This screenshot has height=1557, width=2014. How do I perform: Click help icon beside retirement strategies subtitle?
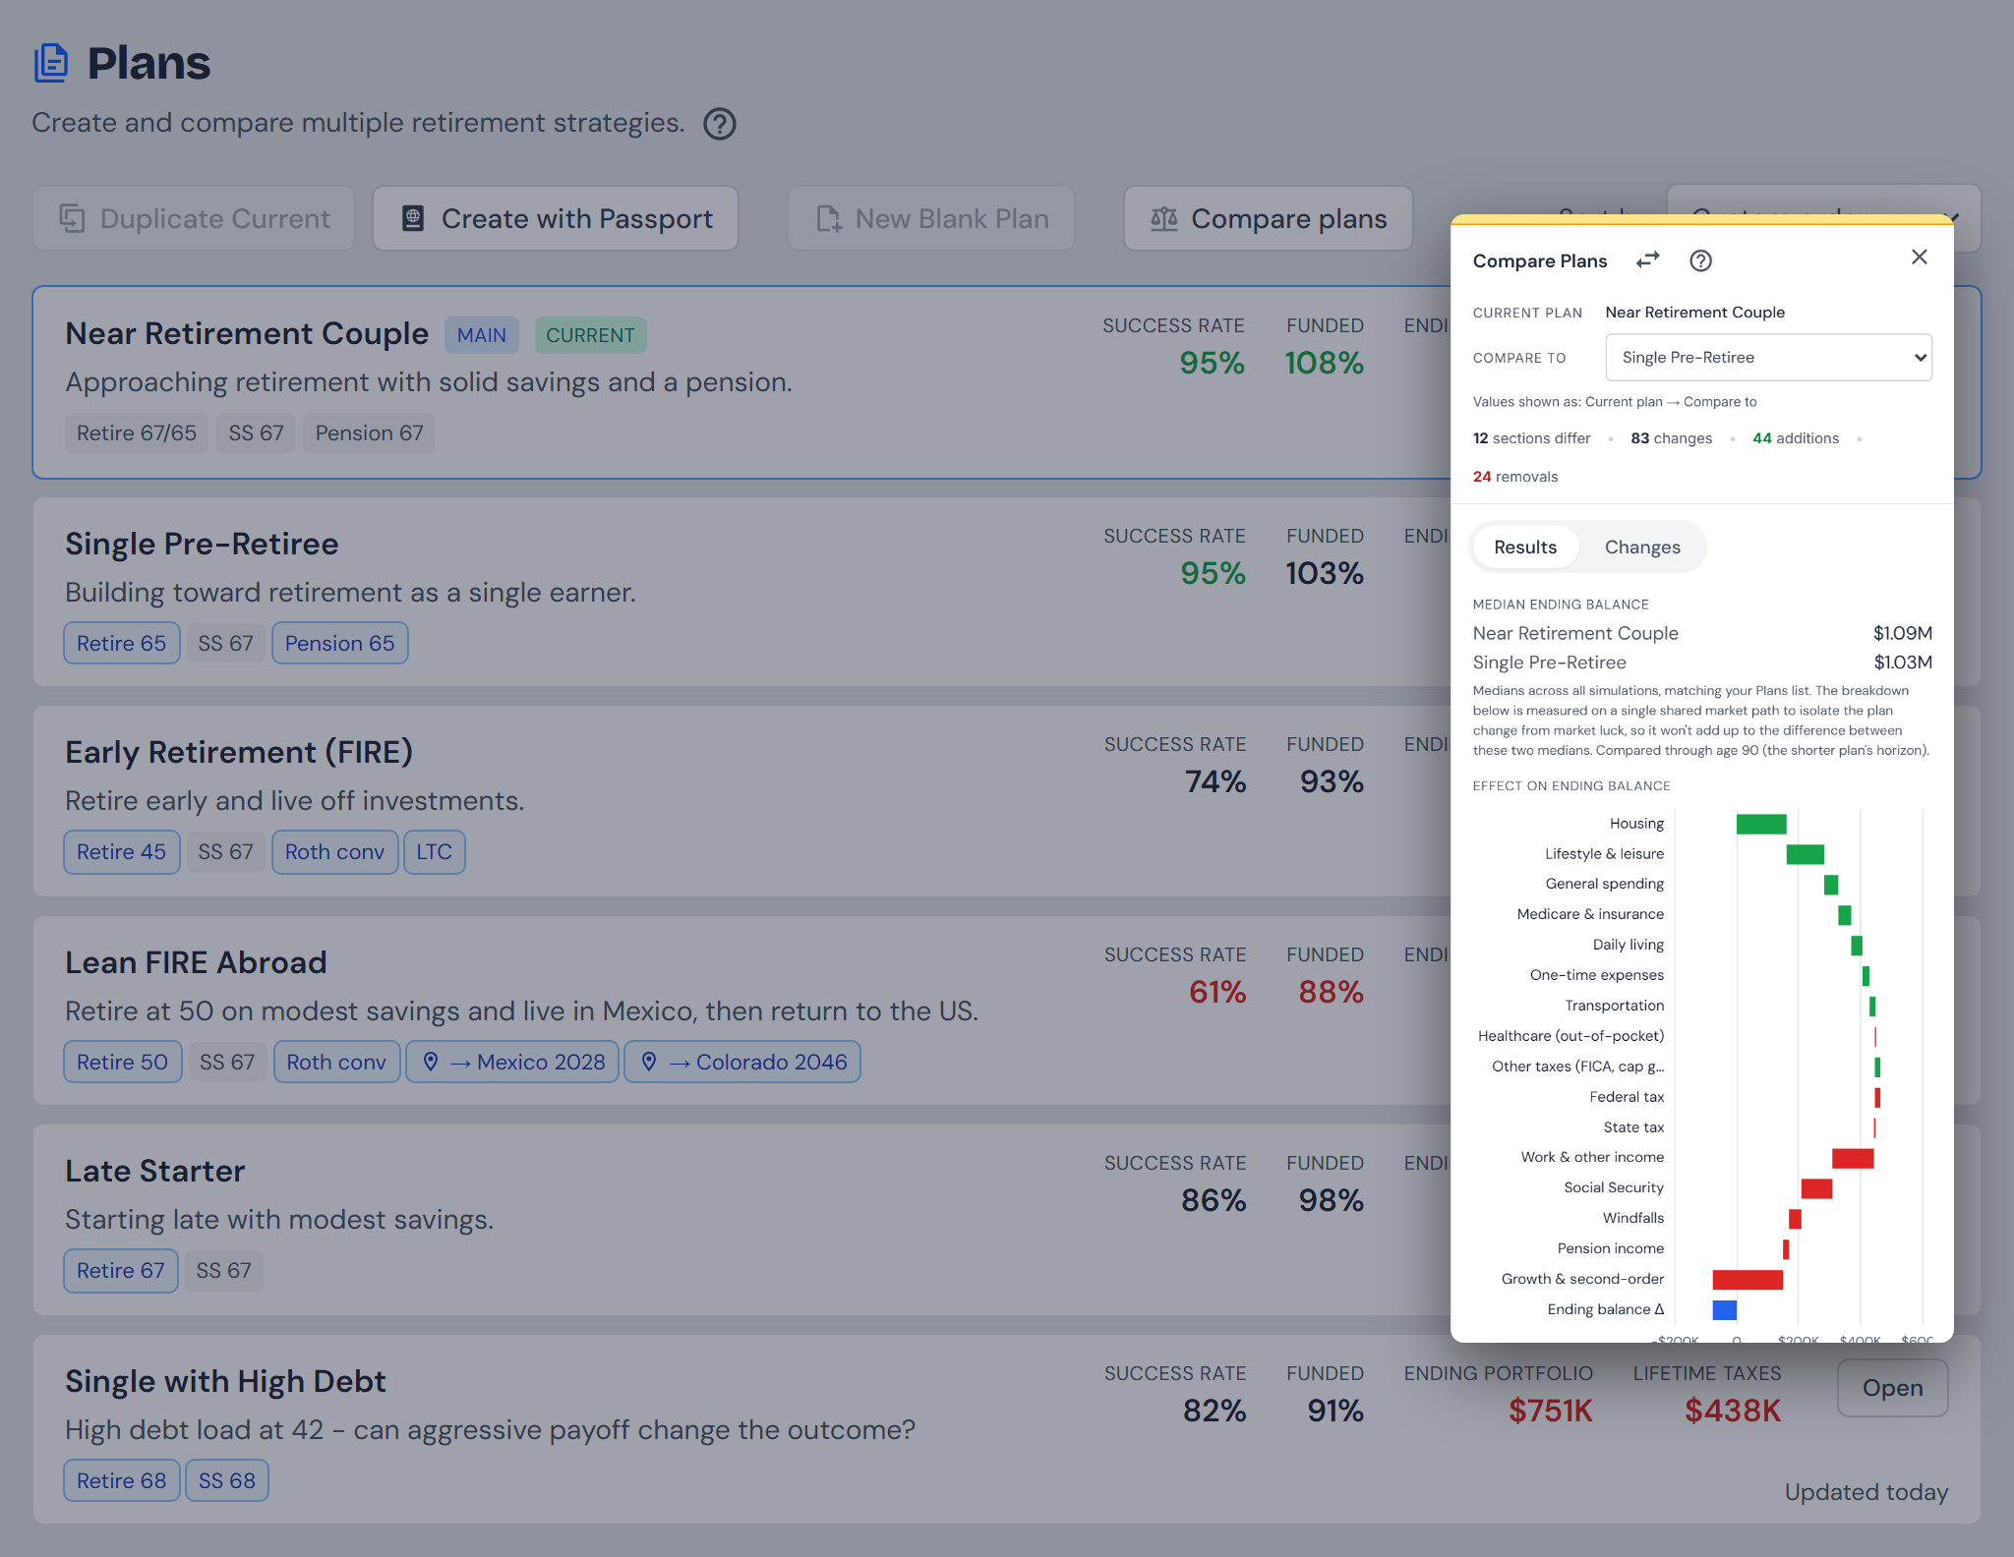tap(720, 124)
